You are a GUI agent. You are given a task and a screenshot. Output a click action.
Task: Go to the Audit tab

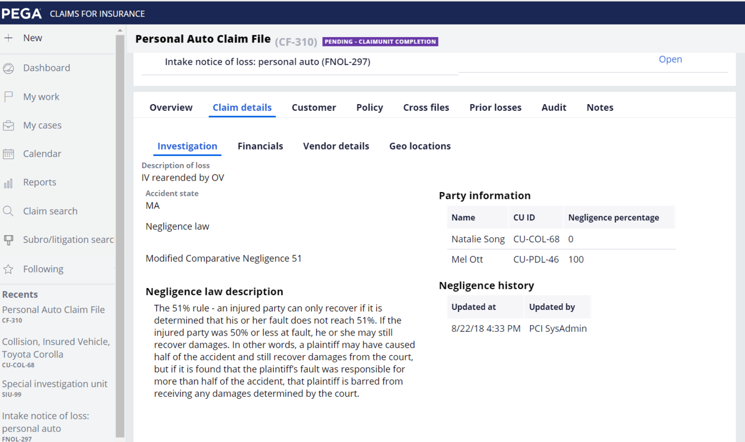(554, 107)
